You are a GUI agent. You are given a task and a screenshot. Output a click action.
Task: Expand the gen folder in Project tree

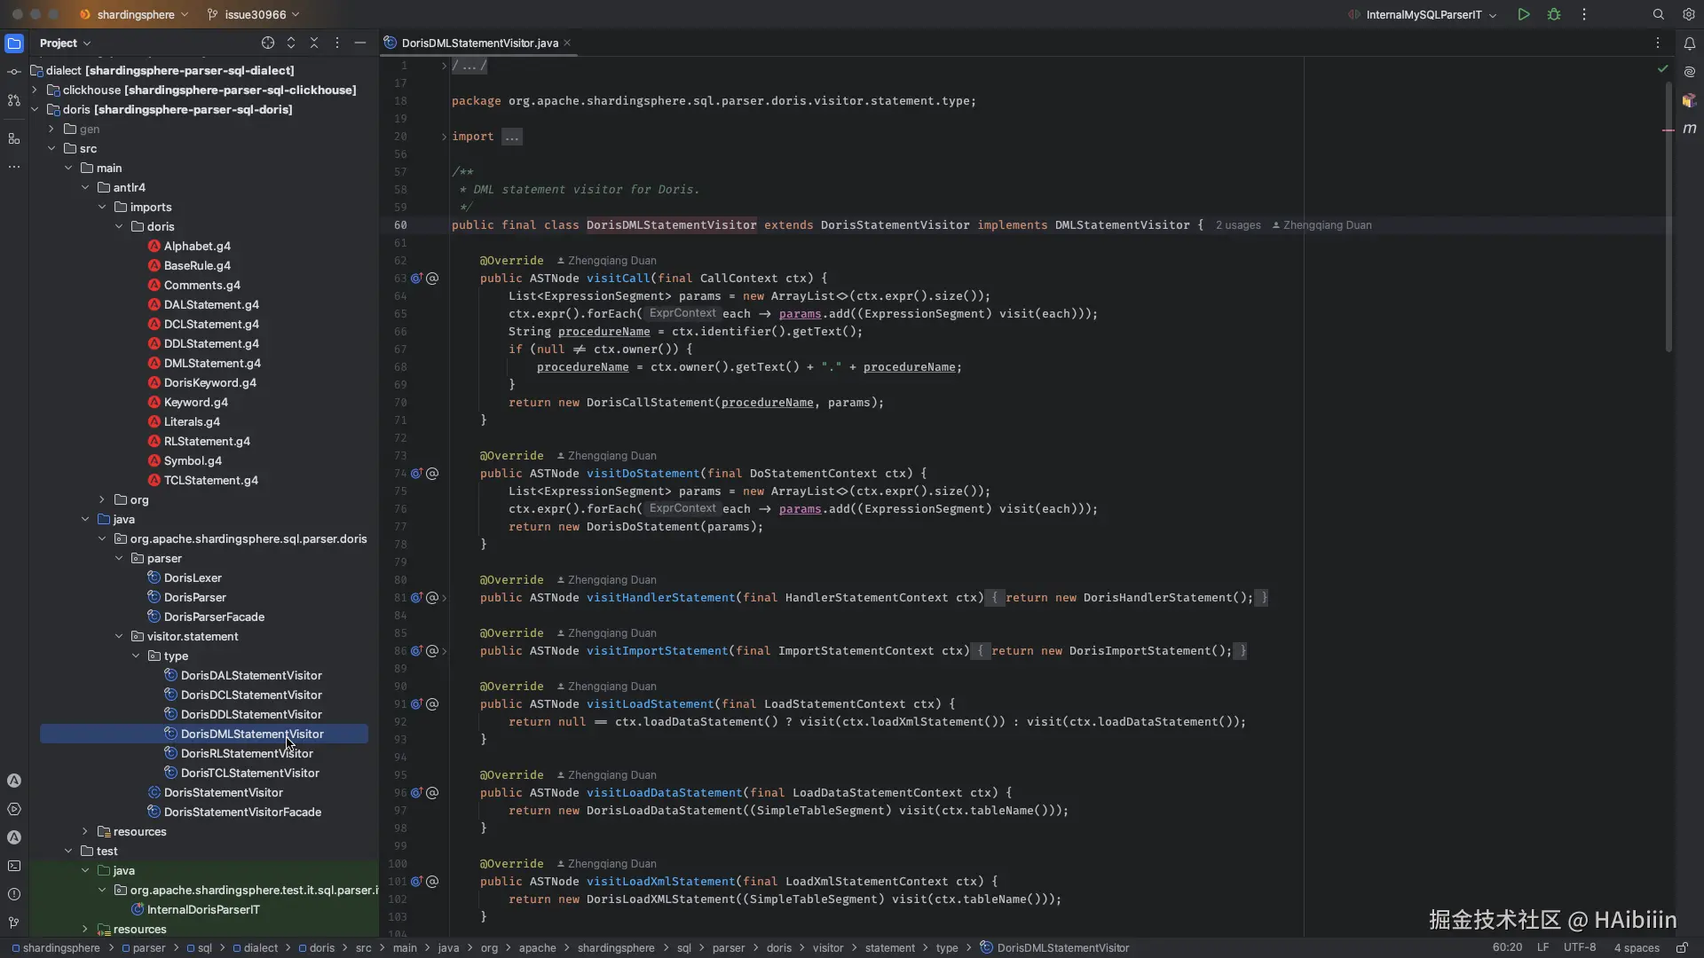point(51,129)
